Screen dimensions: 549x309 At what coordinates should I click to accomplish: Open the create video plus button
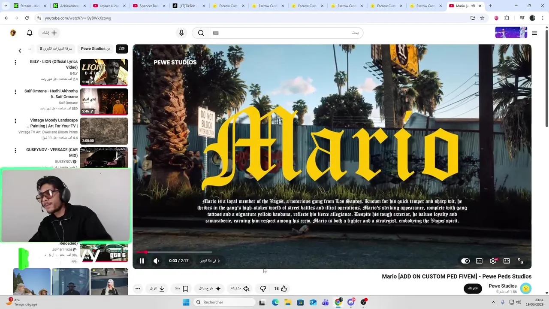coord(49,33)
